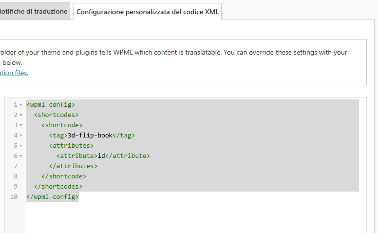Fold the attribute element at line 6
This screenshot has width=379, height=233.
tap(21, 156)
